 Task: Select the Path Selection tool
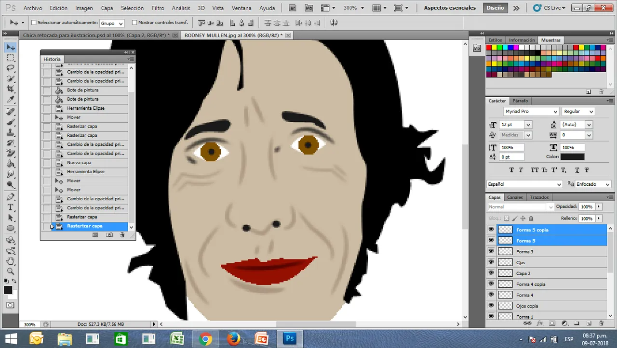(x=10, y=218)
